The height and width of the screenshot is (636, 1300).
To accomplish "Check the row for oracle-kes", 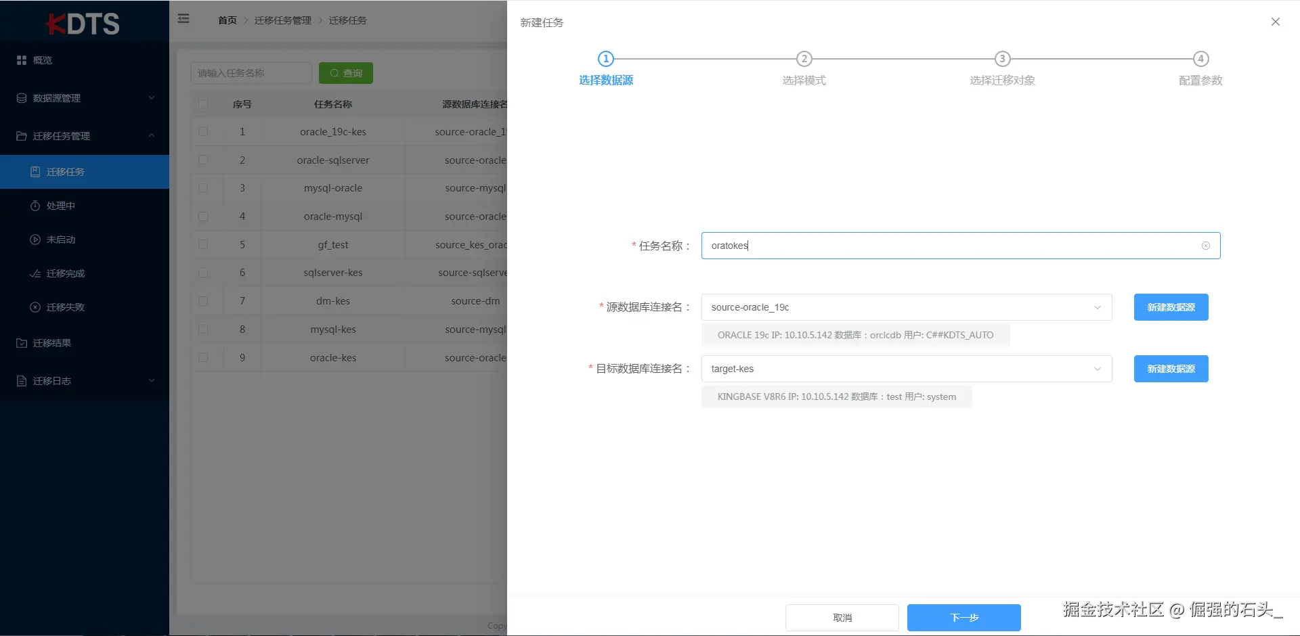I will [x=203, y=358].
